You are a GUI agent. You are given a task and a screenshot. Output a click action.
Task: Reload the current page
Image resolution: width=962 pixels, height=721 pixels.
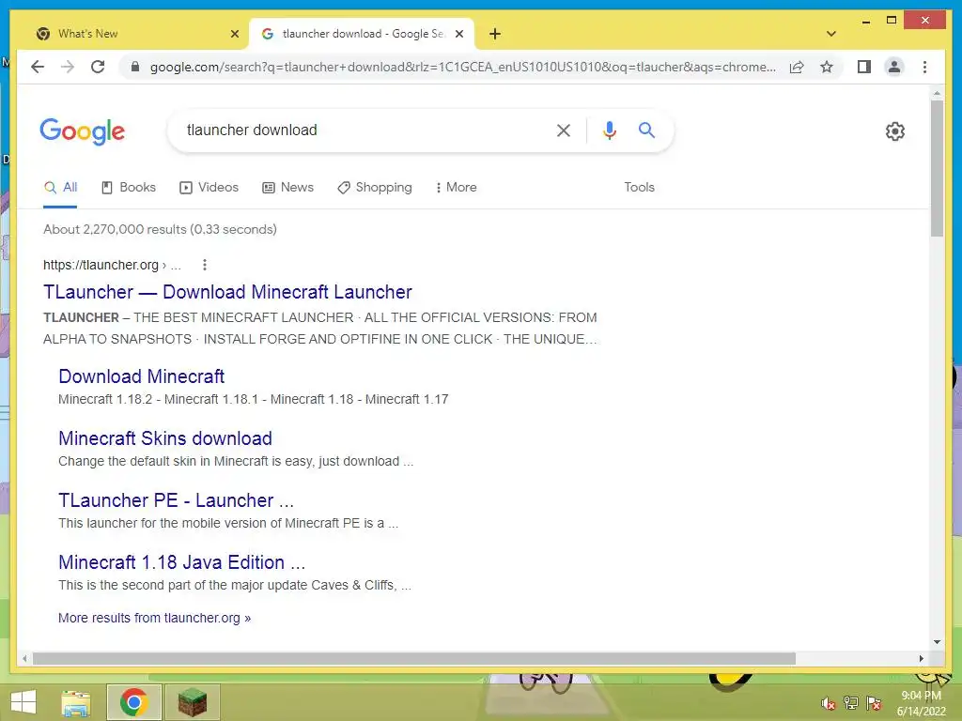coord(98,67)
